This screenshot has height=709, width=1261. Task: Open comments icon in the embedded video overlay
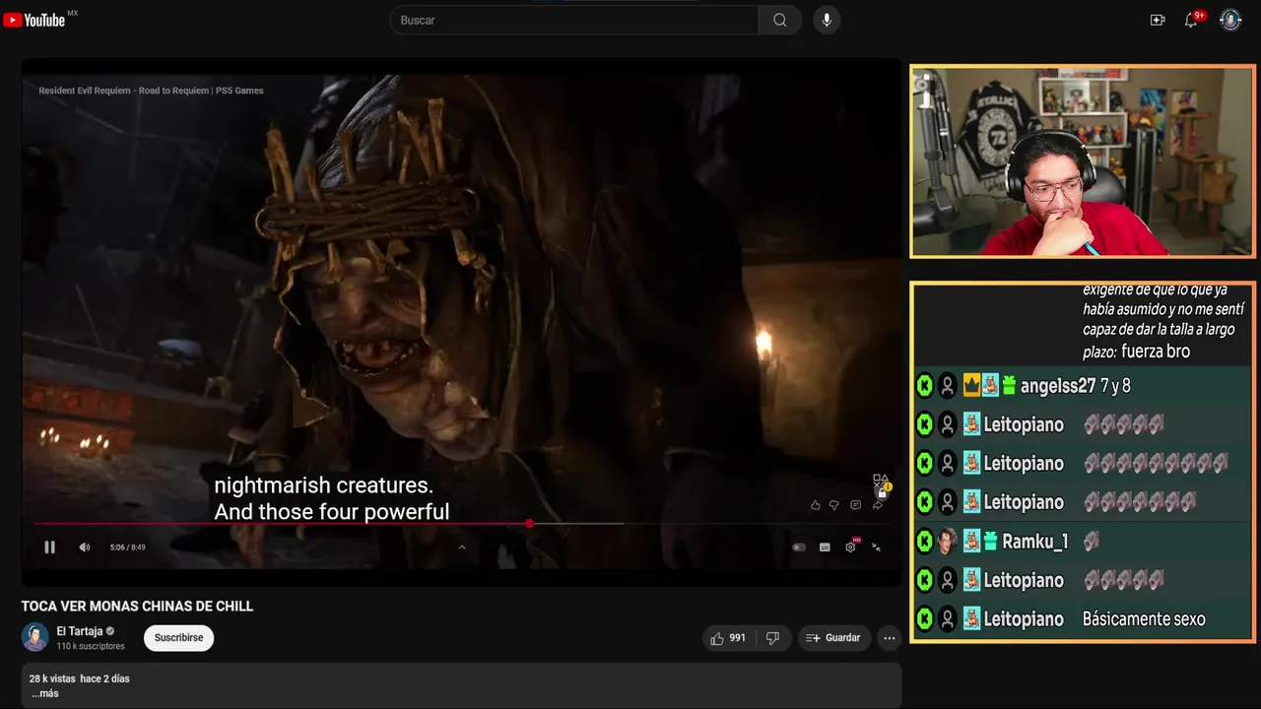855,505
